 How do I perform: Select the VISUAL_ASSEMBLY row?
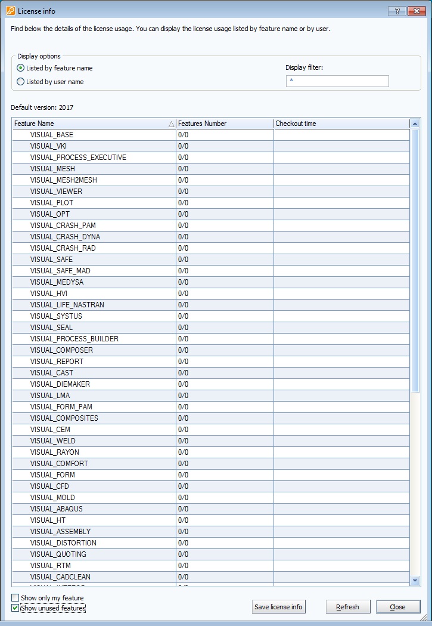pyautogui.click(x=211, y=532)
